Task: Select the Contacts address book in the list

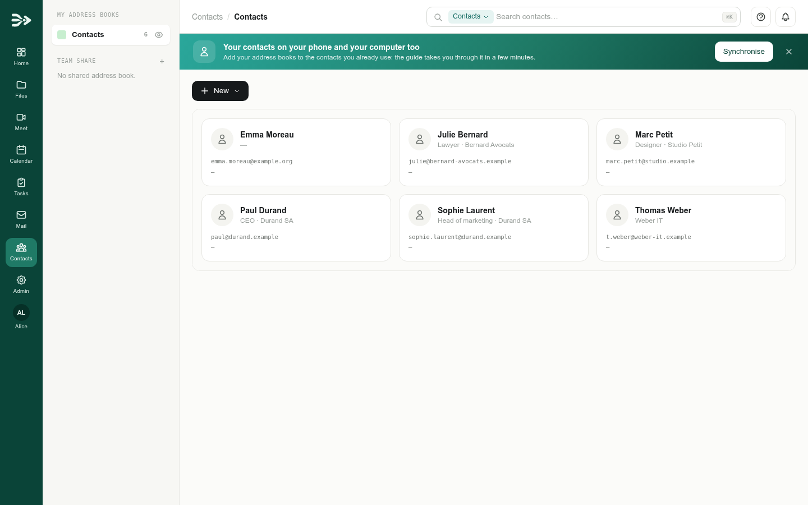Action: coord(111,35)
